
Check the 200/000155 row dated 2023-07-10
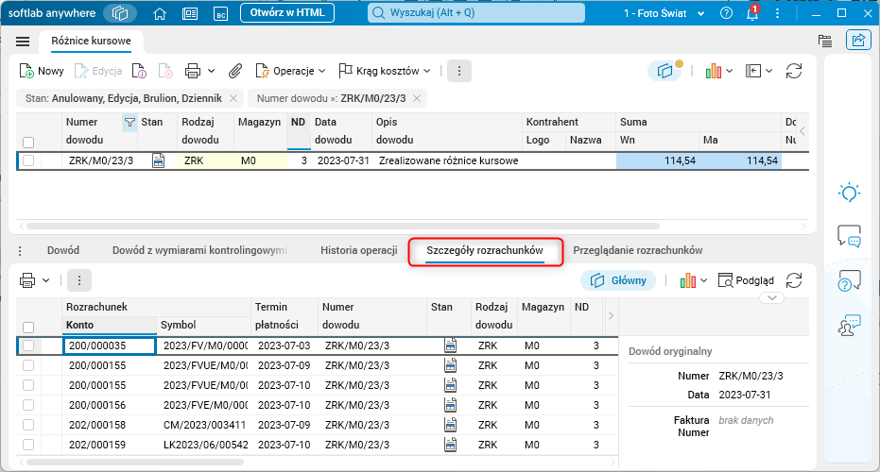[x=28, y=385]
